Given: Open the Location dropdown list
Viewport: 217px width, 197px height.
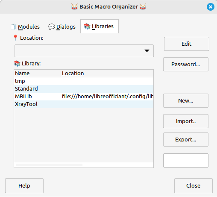Looking at the screenshot, I should coord(84,51).
